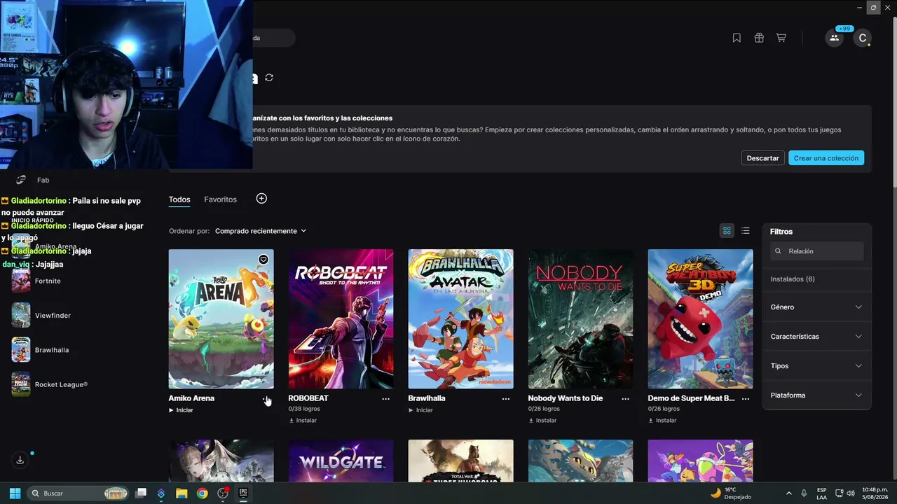Open the Brawlhalla Avatar cover art

coord(461,319)
